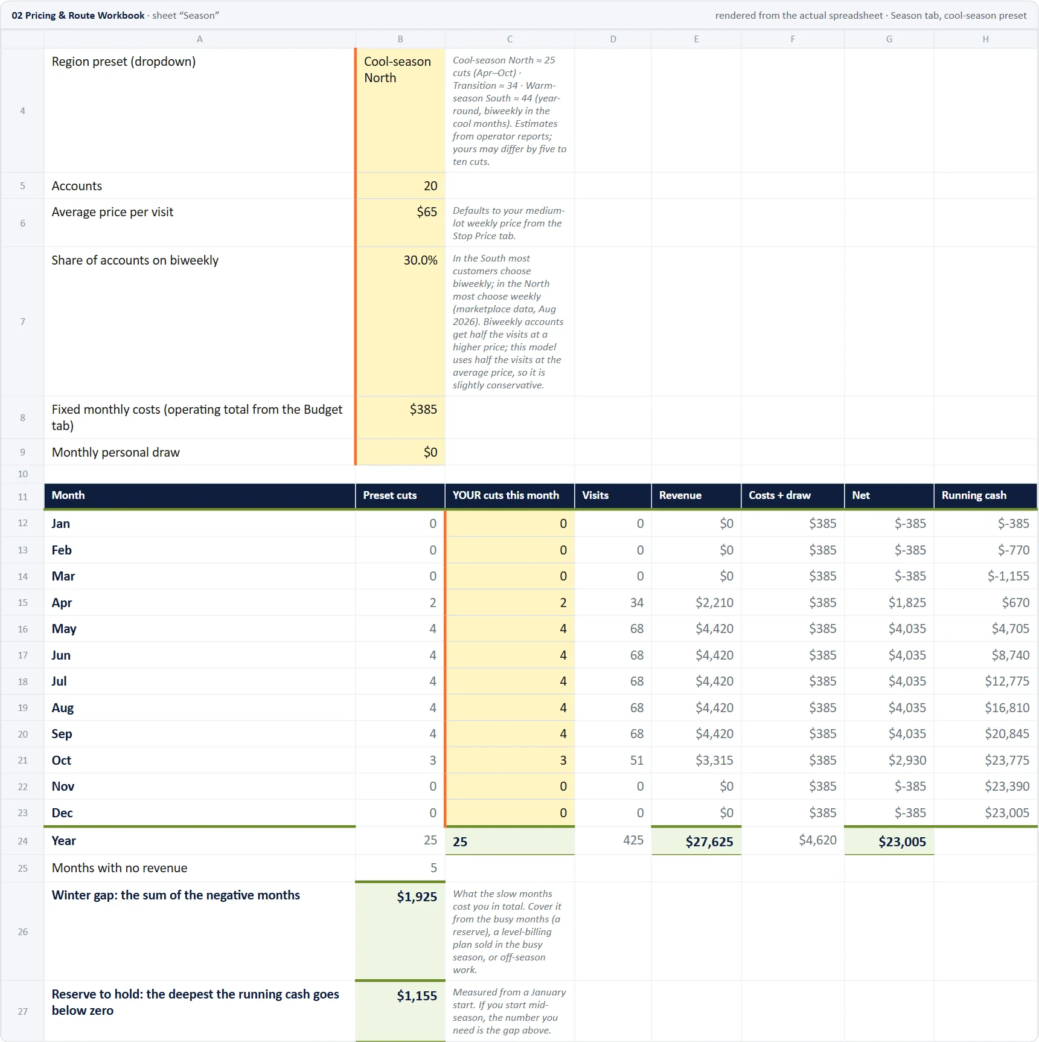The image size is (1039, 1042).
Task: Select column header A
Action: (x=200, y=39)
